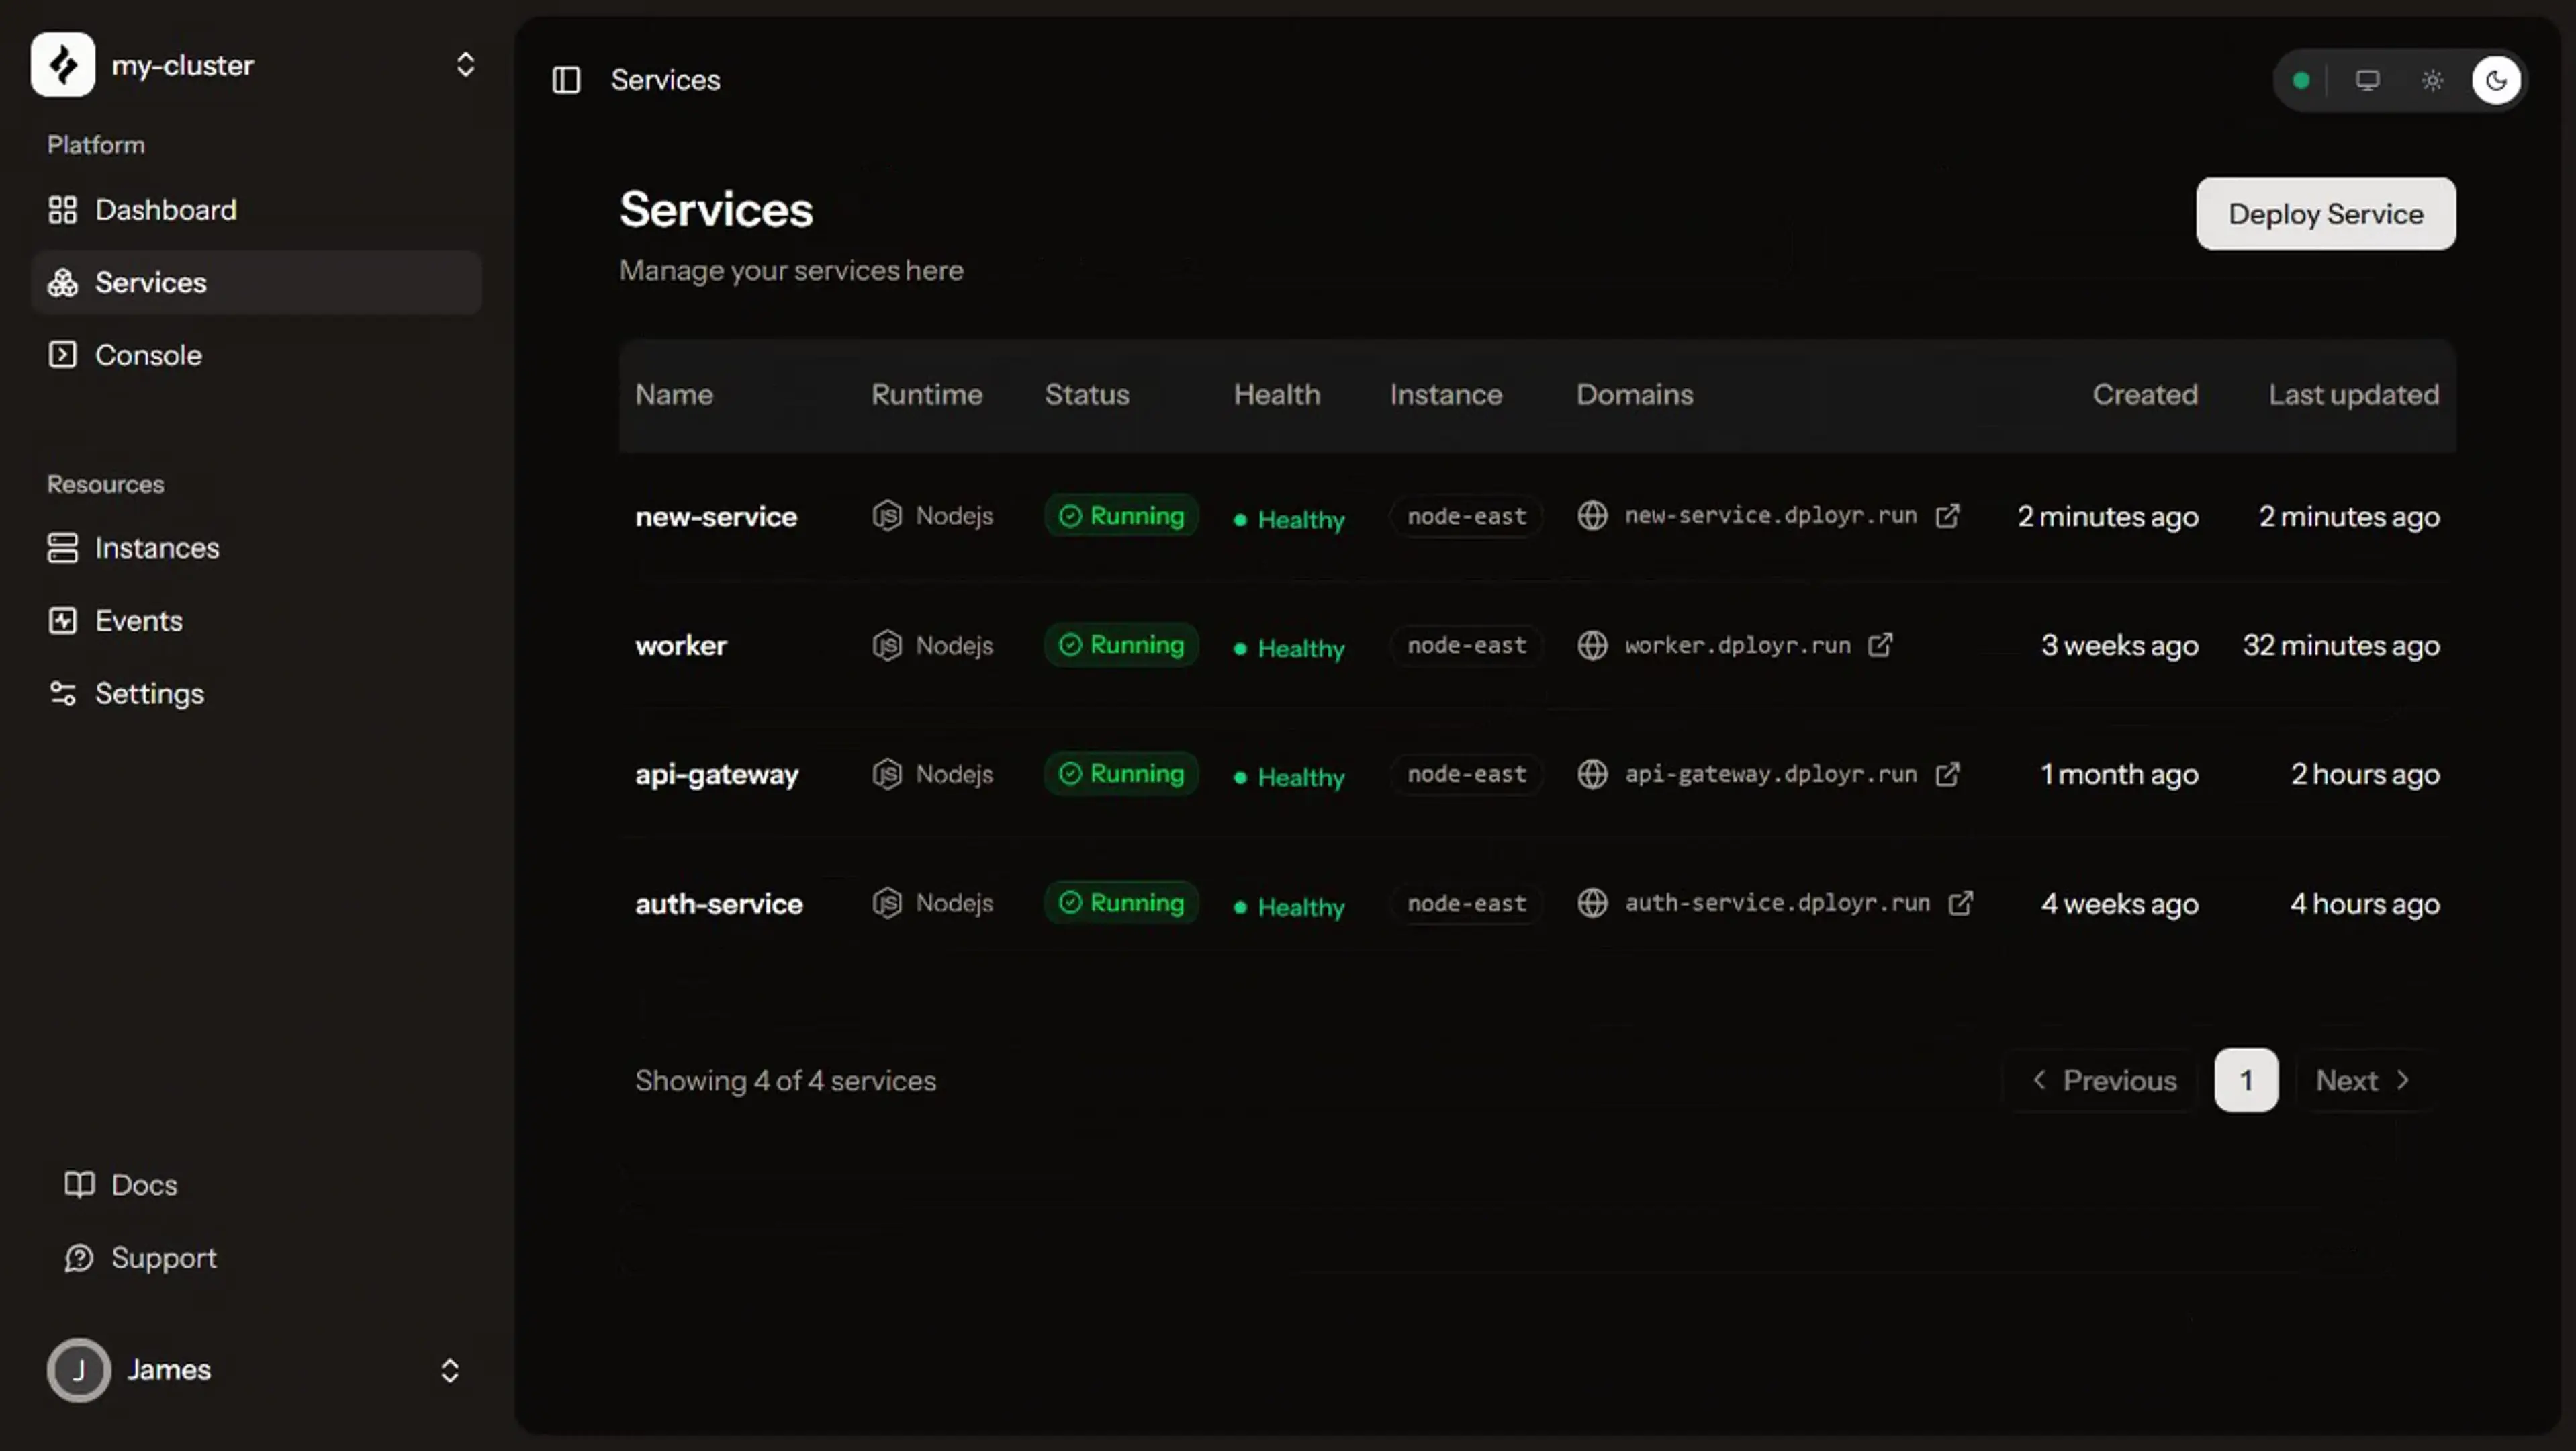This screenshot has height=1451, width=2576.
Task: Open auth-service.dployr.run external link icon
Action: click(1961, 903)
